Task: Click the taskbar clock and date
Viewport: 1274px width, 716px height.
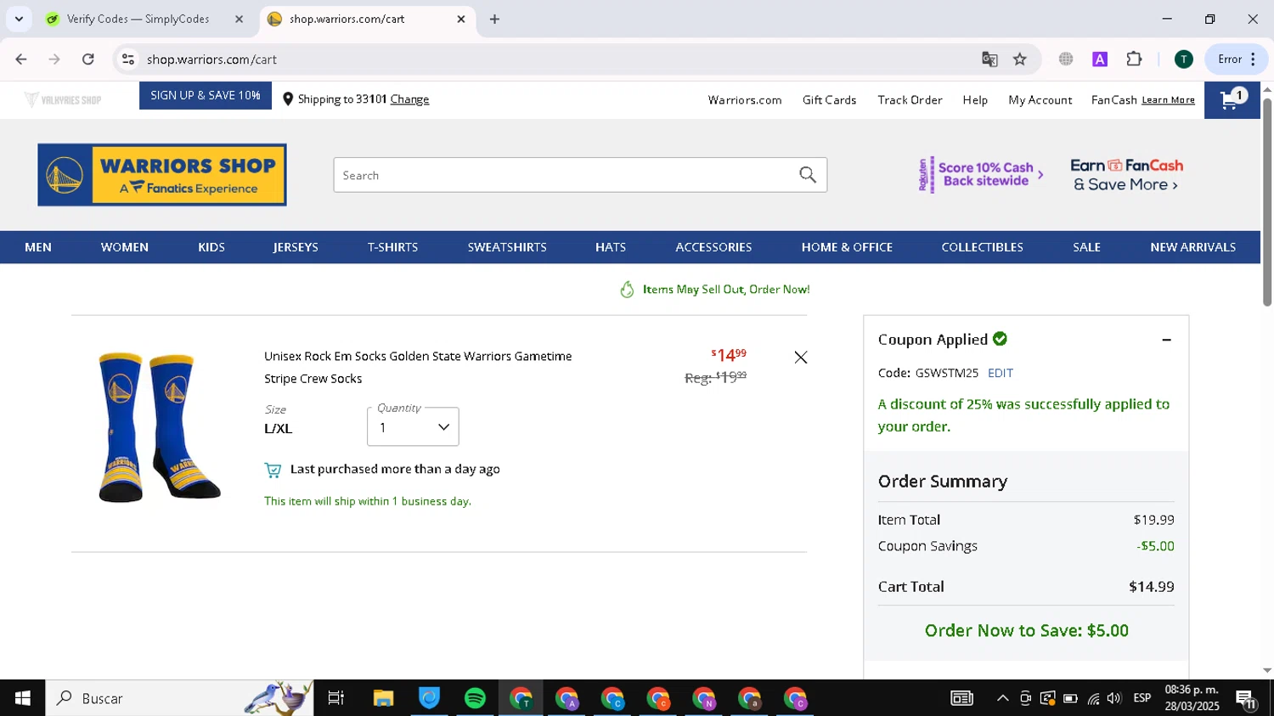Action: (1192, 698)
